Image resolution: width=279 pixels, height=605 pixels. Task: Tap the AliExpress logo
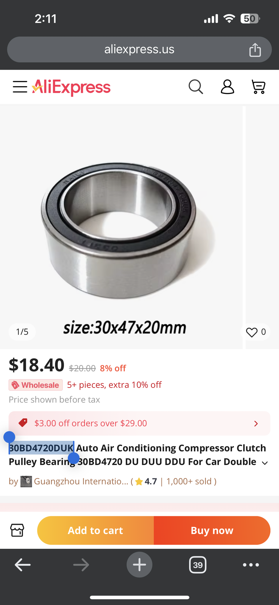71,87
